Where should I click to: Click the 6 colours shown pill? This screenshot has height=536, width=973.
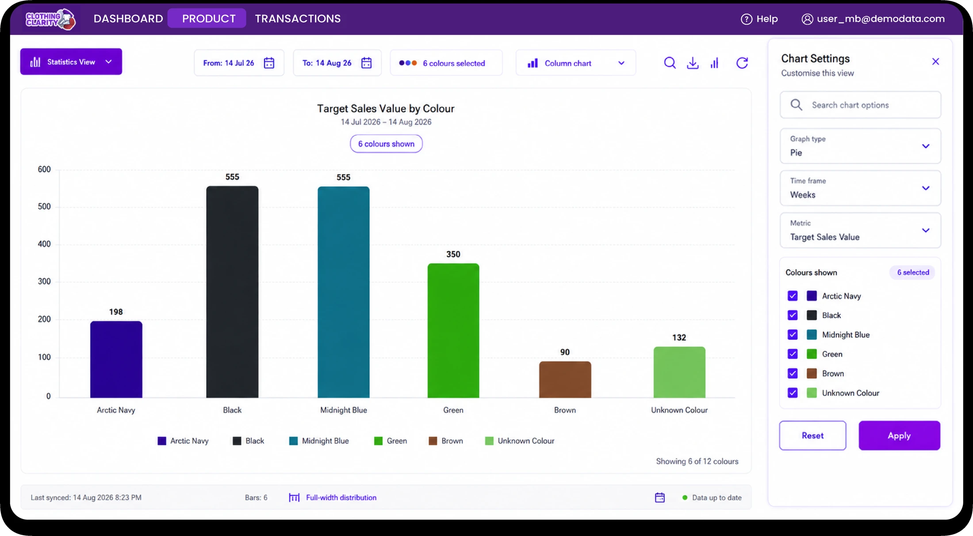coord(386,144)
